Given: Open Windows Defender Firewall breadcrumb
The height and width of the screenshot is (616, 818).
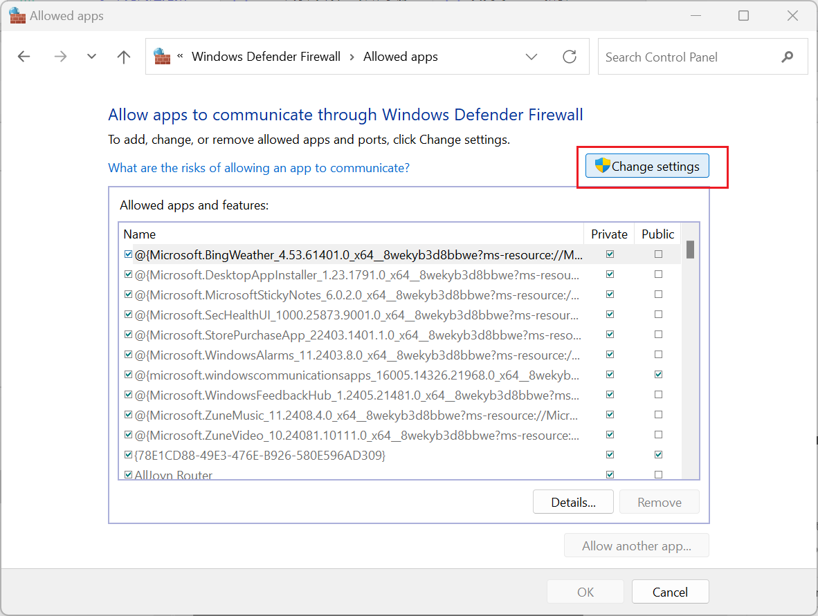Looking at the screenshot, I should point(266,56).
